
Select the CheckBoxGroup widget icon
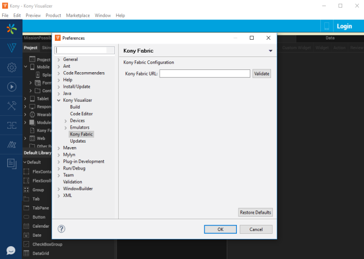pos(26,244)
